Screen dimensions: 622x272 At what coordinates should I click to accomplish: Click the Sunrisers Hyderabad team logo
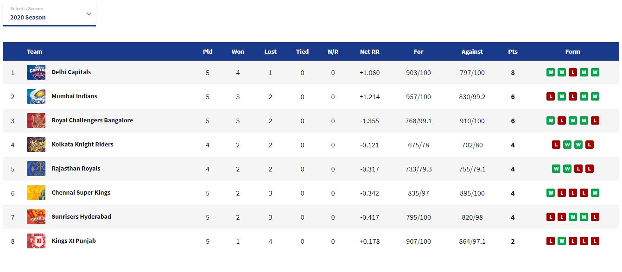point(36,217)
